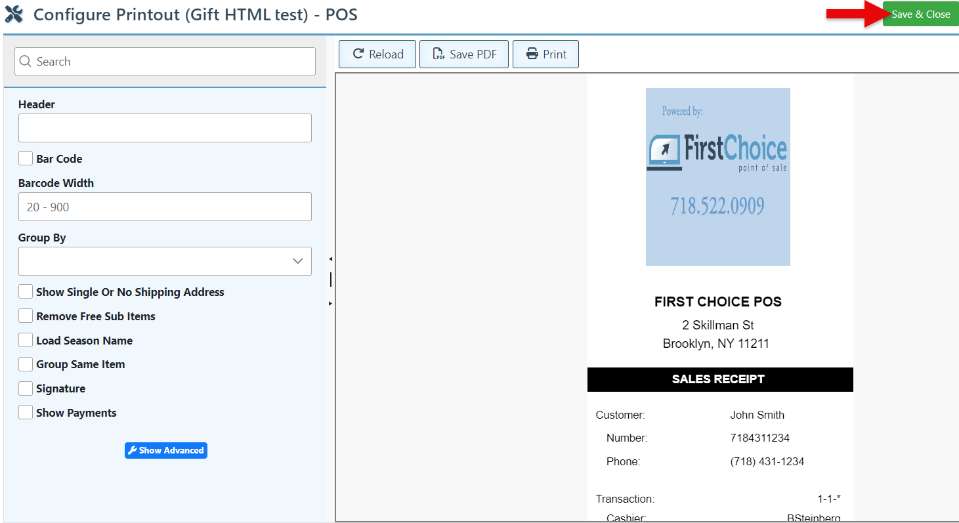Click the Print printer icon button
This screenshot has height=523, width=959.
pyautogui.click(x=545, y=54)
